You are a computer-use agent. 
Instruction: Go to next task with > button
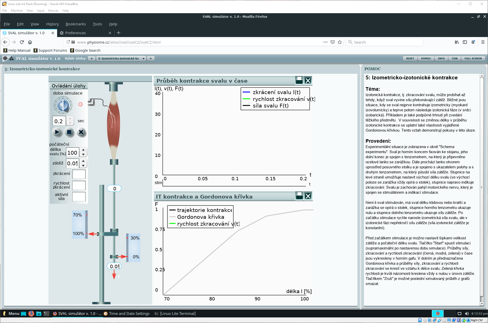(151, 59)
